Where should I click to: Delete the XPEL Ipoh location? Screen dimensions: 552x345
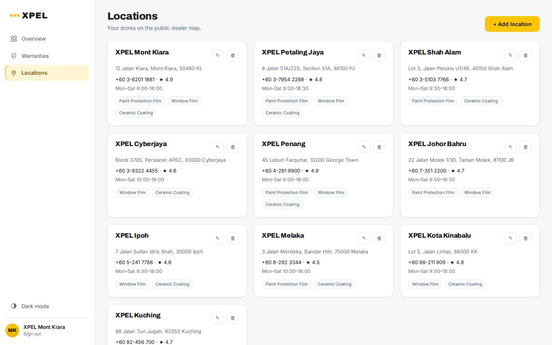[x=233, y=238]
